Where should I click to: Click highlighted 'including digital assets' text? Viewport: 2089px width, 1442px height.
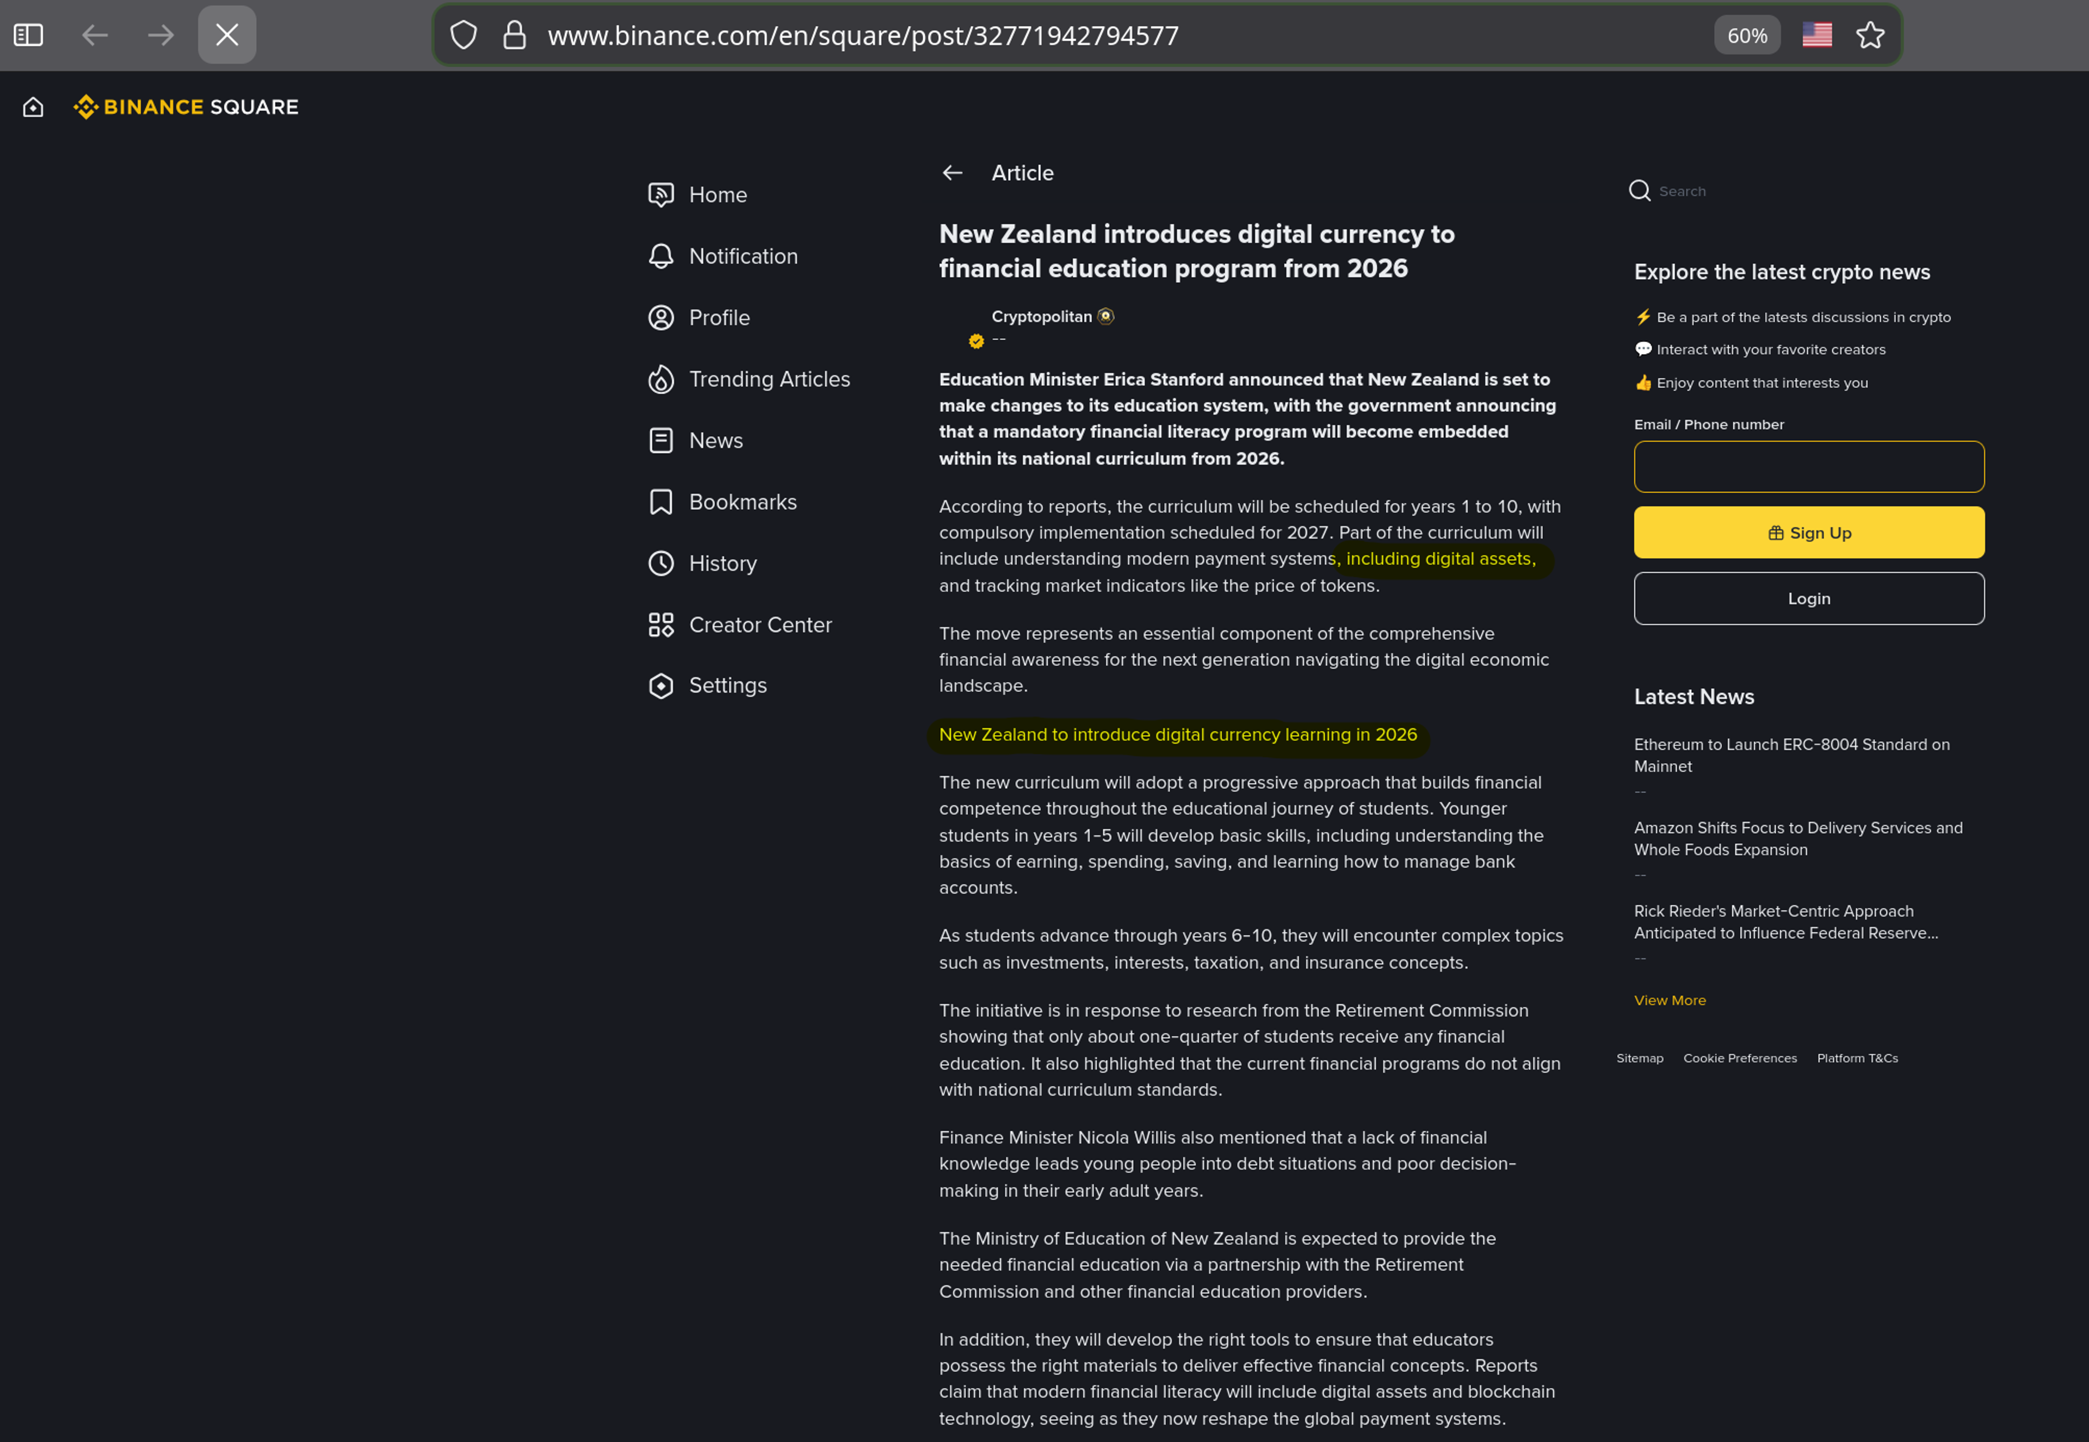(x=1440, y=559)
